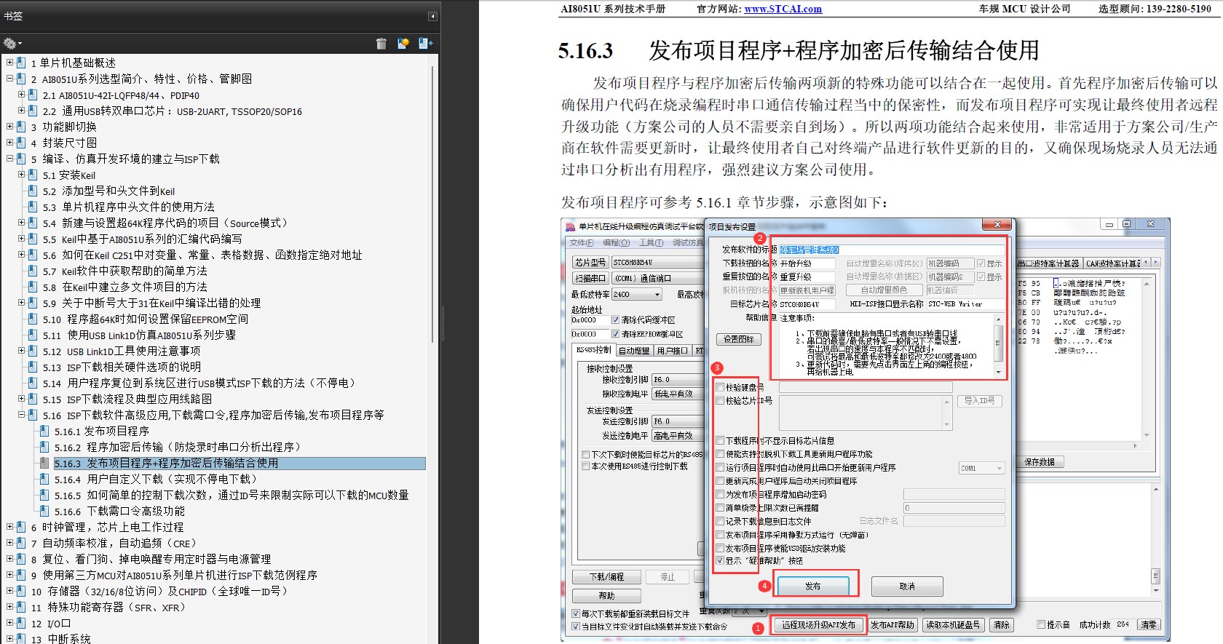Screen dimensions: 1223x644
Task: Click bookmark icon for 5.1 安装Keil
Action: point(33,175)
